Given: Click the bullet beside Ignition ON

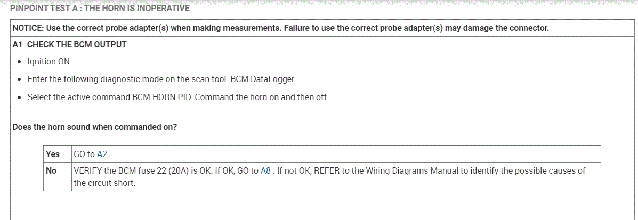Looking at the screenshot, I should point(20,62).
